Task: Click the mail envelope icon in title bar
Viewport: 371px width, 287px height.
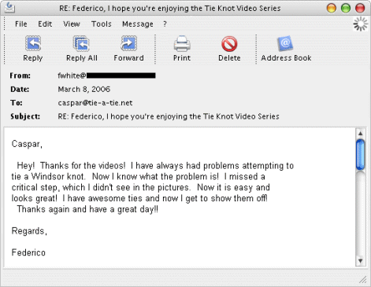Action: [x=9, y=7]
